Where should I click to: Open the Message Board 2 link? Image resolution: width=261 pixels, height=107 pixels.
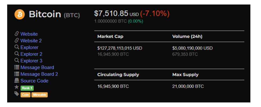click(x=39, y=74)
